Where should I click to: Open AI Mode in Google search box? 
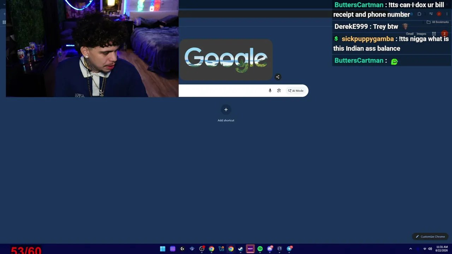[296, 91]
